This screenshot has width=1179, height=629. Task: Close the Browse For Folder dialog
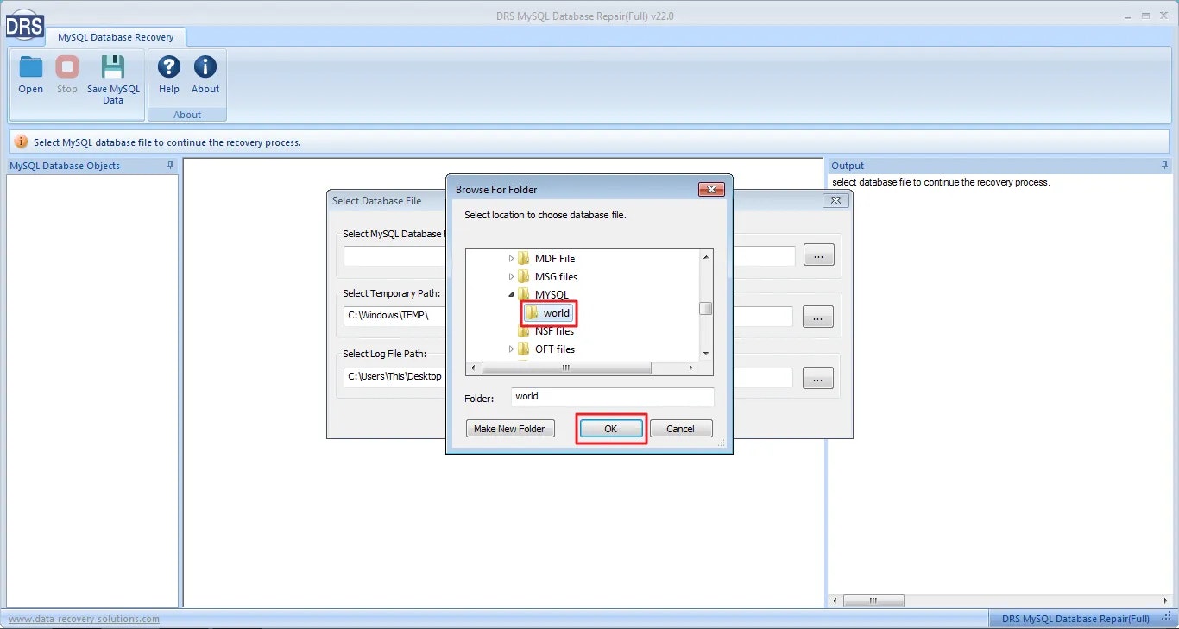[710, 190]
